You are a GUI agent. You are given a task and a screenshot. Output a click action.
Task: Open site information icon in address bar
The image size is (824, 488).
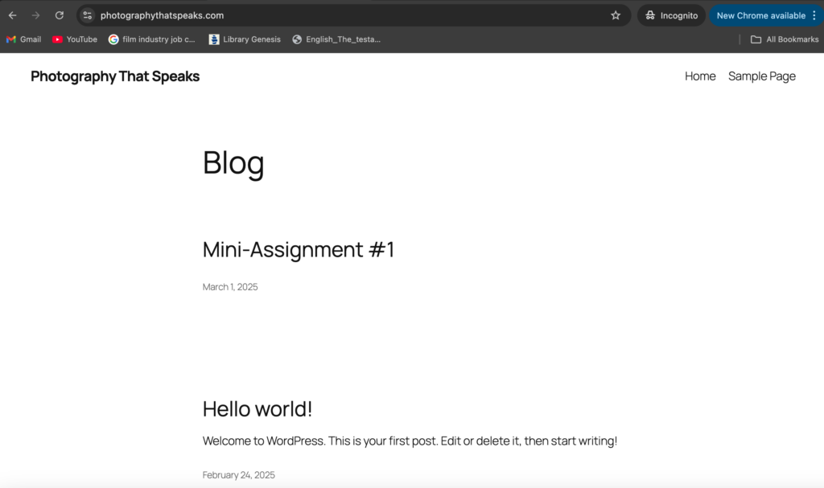[87, 15]
